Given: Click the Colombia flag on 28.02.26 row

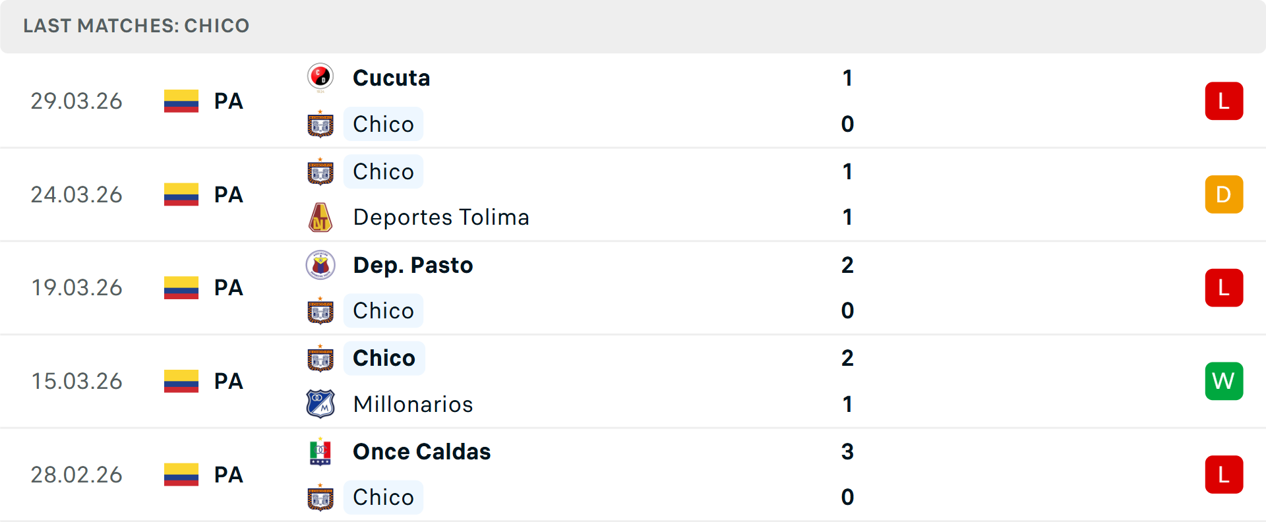Looking at the screenshot, I should click(x=181, y=475).
